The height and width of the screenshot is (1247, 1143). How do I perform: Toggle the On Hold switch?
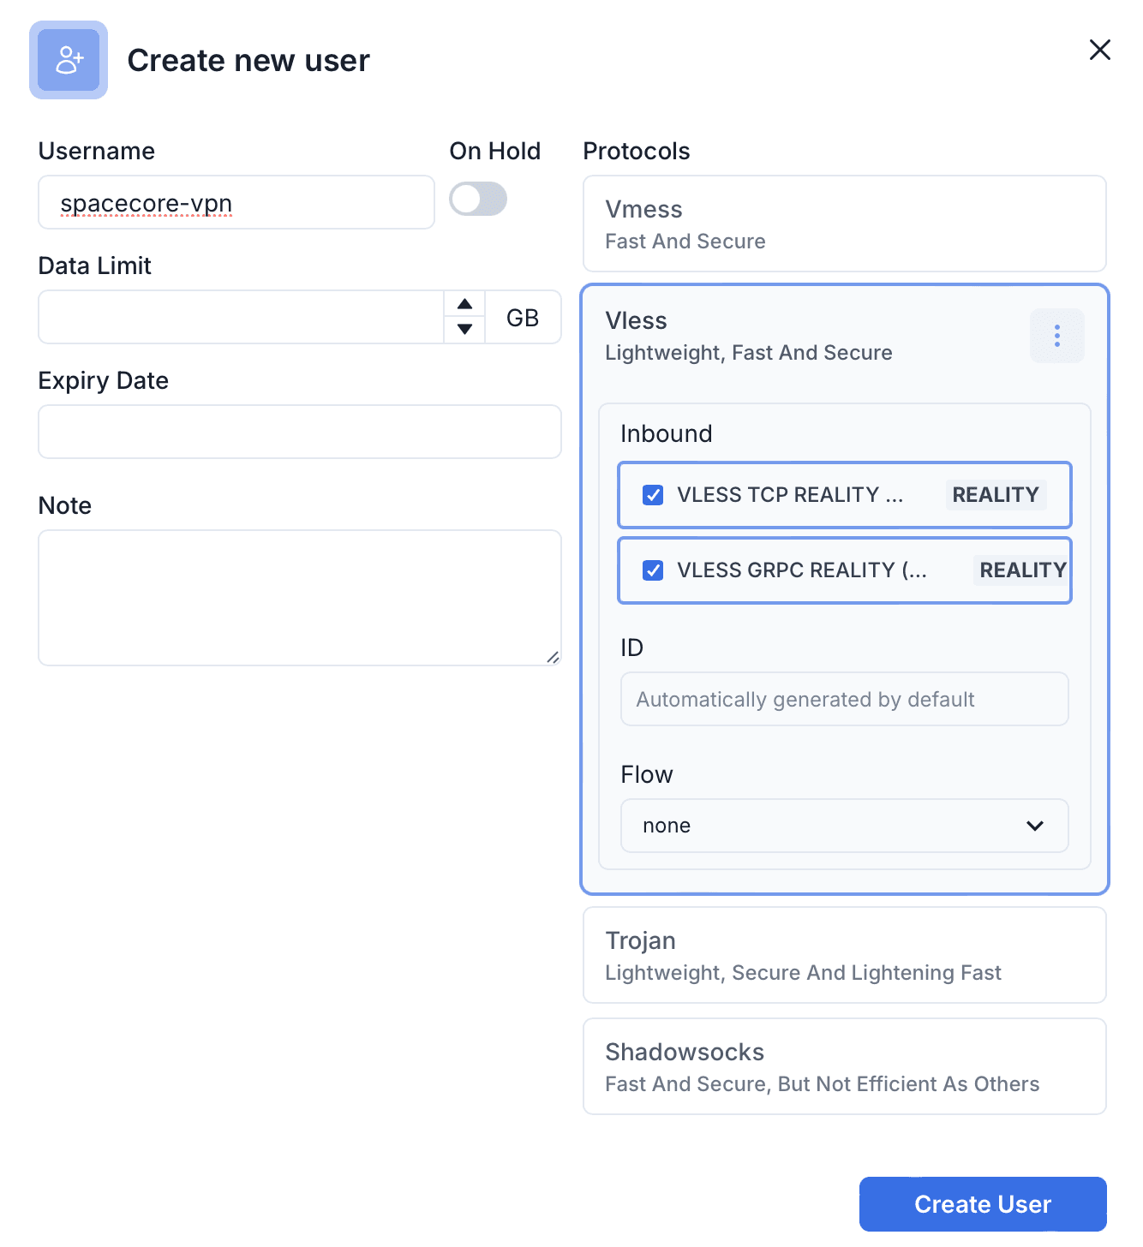click(478, 200)
